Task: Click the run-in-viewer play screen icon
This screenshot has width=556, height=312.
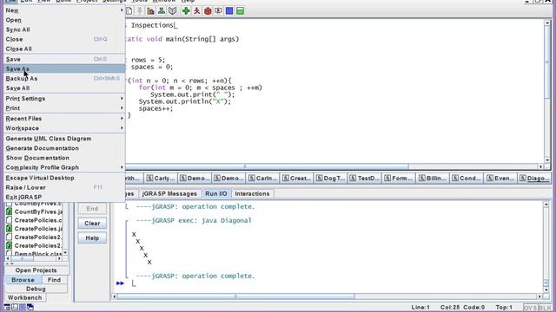Action: [218, 11]
